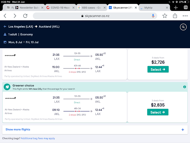This screenshot has width=190, height=143.
Task: Open browser three-dot menu
Action: pos(185,16)
